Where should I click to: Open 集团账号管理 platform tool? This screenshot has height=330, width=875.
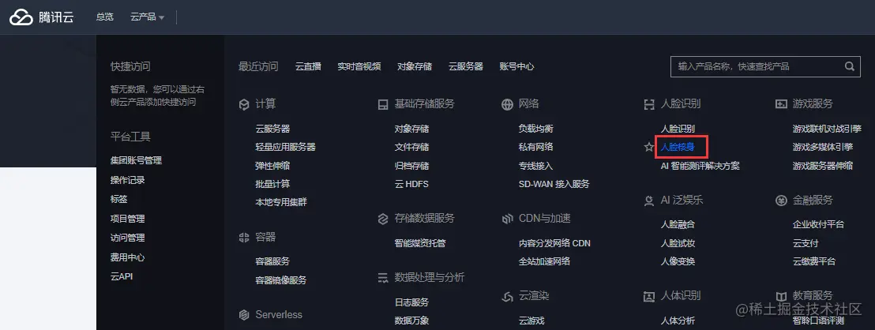(136, 160)
